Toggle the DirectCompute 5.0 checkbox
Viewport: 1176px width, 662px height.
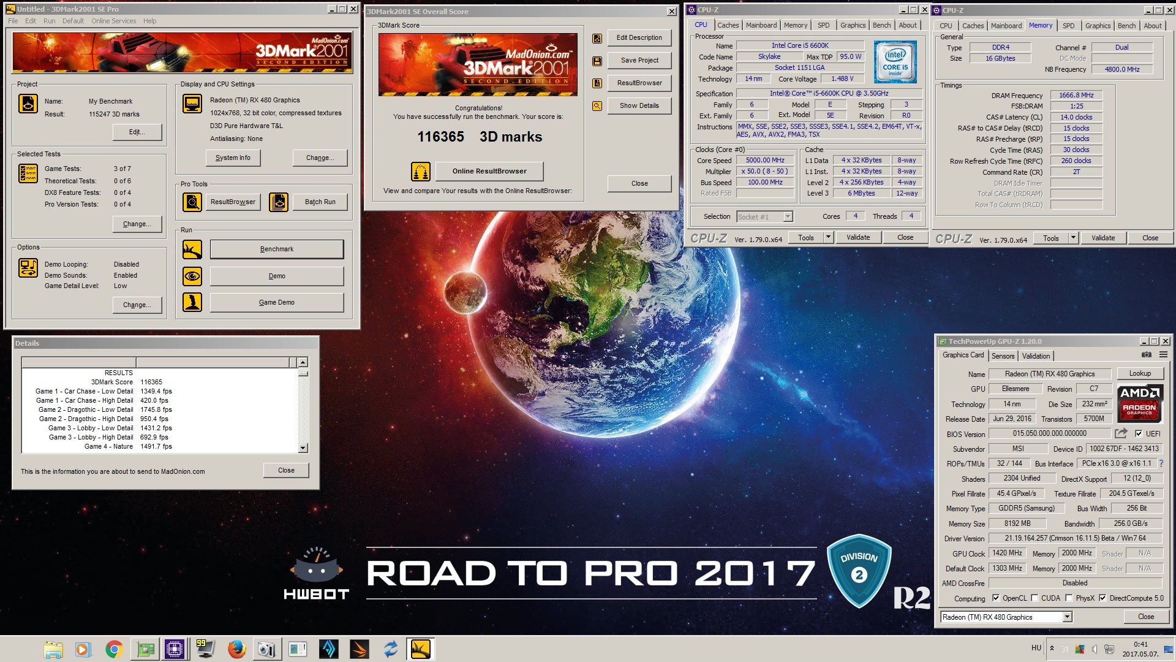pyautogui.click(x=1102, y=598)
